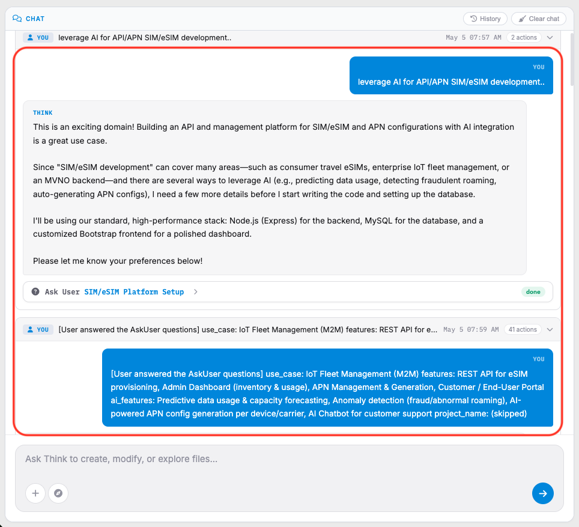Click 'Please let me know your preferences below!' text

[118, 261]
